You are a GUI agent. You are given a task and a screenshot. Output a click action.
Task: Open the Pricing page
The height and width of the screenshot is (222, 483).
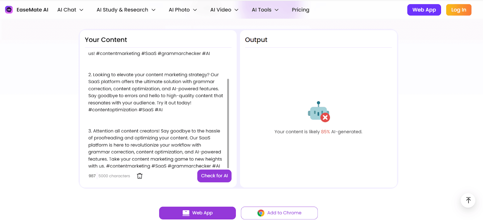click(300, 10)
